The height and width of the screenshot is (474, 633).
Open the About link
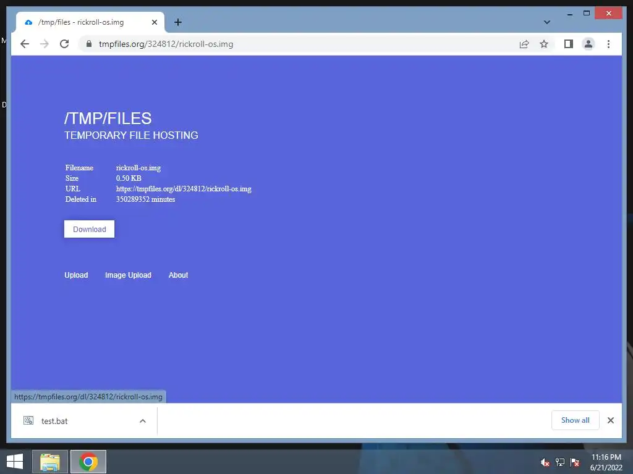pyautogui.click(x=178, y=275)
